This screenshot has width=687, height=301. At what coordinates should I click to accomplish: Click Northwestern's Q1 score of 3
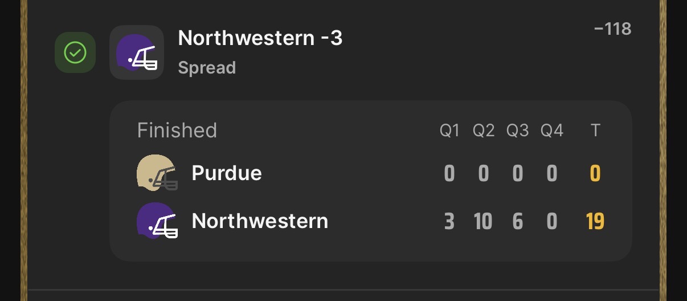(x=449, y=221)
